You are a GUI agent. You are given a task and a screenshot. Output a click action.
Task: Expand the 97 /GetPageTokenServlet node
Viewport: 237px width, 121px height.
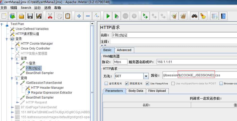12,107
